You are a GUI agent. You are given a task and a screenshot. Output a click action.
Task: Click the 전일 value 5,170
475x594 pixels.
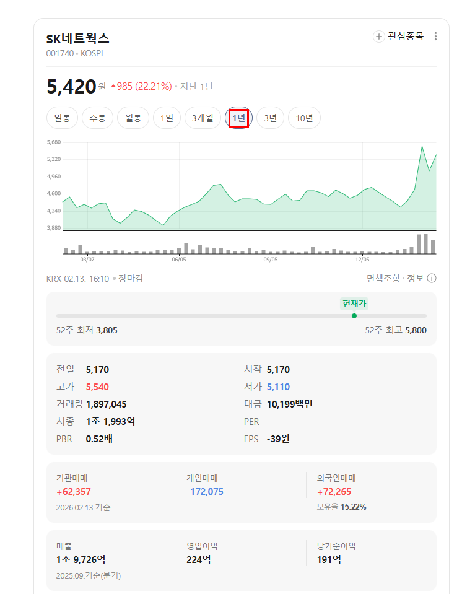pos(97,370)
